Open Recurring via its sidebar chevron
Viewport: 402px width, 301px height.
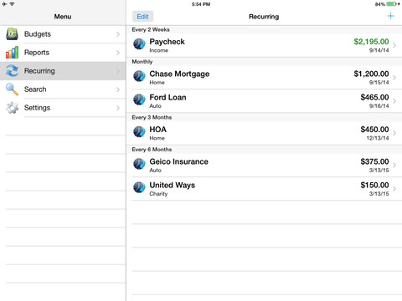[118, 71]
